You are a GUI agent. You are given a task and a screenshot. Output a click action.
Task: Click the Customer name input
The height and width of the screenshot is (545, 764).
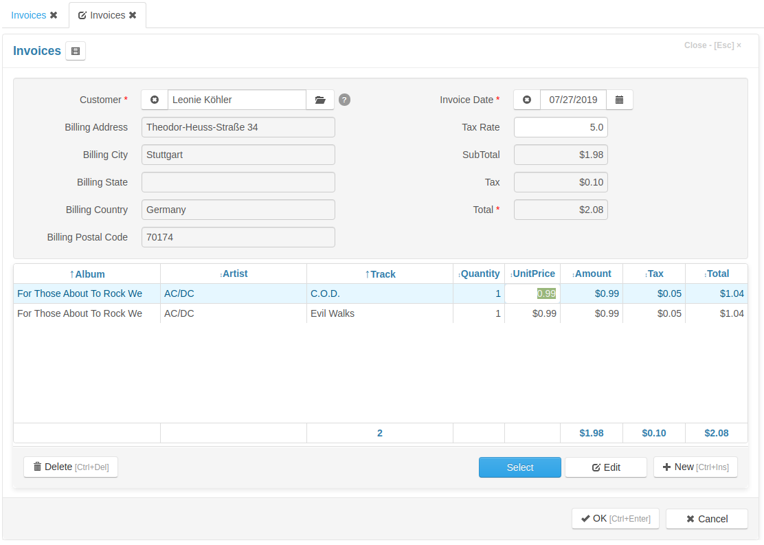[x=237, y=100]
